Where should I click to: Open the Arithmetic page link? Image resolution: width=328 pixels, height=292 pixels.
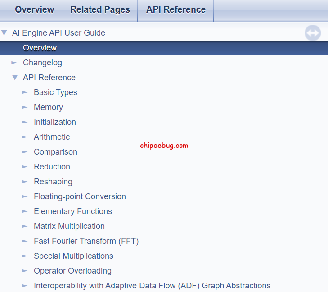tap(52, 137)
